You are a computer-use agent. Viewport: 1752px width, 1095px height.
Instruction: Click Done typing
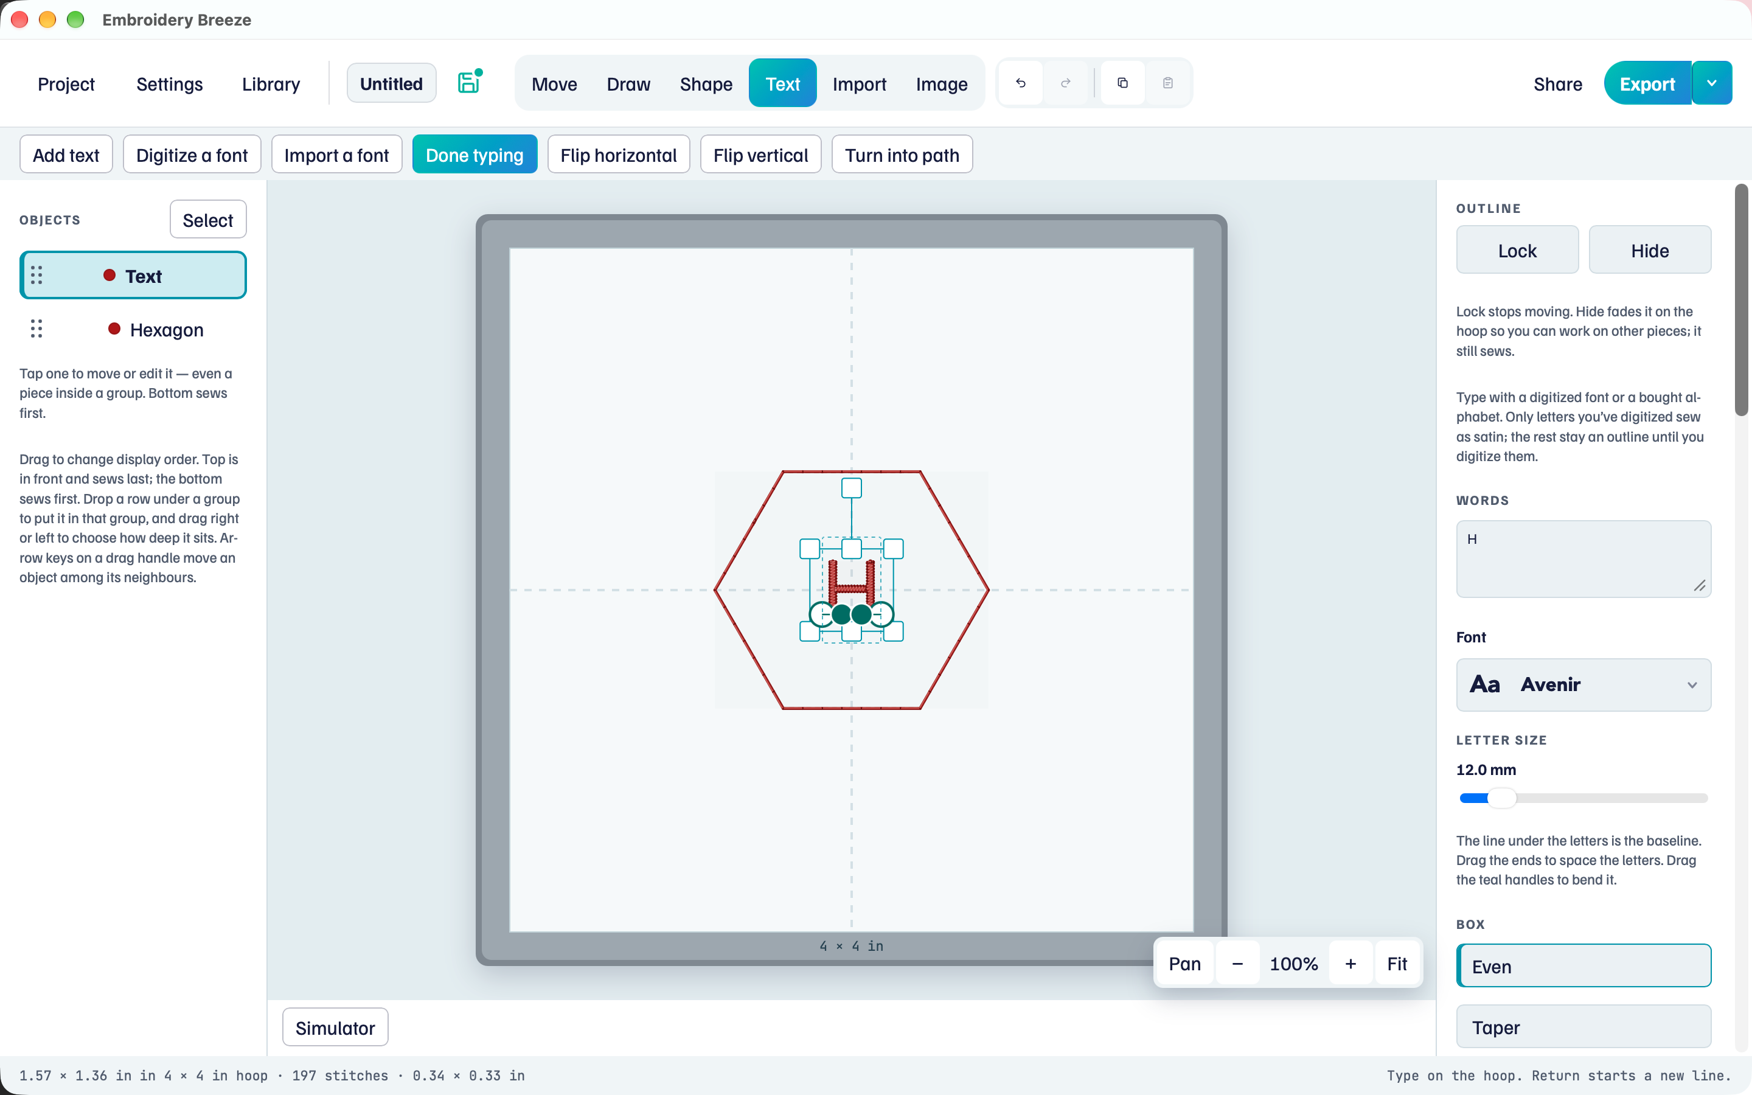coord(475,155)
